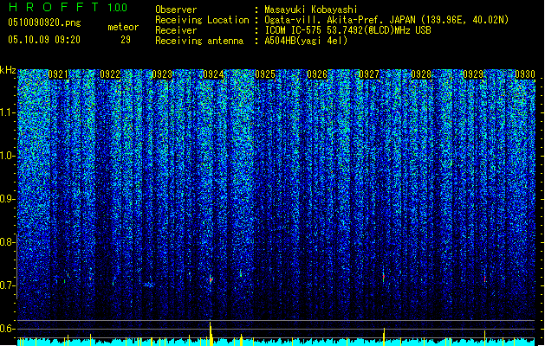The width and height of the screenshot is (545, 346).
Task: Click the kHz axis unit label
Action: point(8,70)
